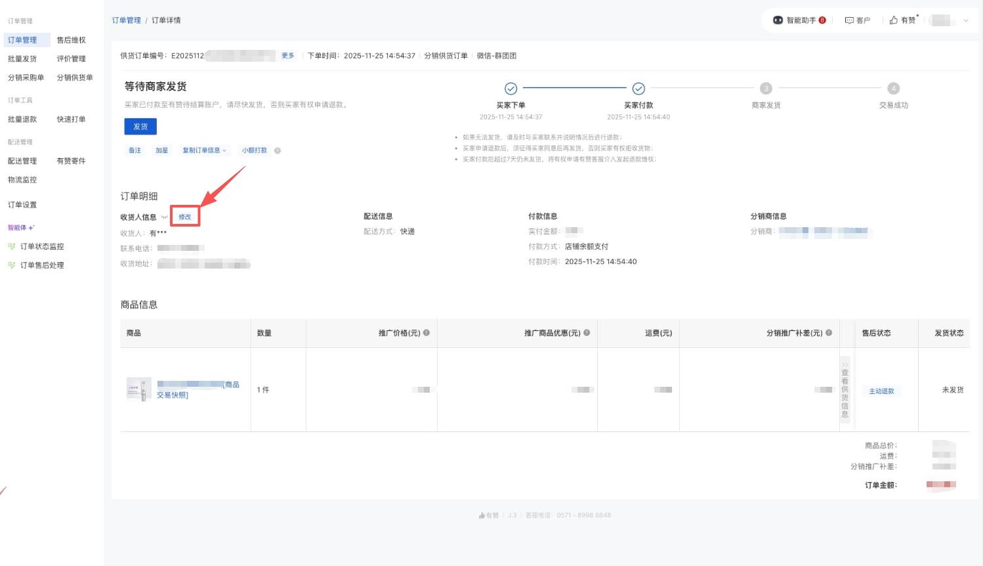This screenshot has height=566, width=983.
Task: Click the 客户 chat bubble icon
Action: coord(849,20)
